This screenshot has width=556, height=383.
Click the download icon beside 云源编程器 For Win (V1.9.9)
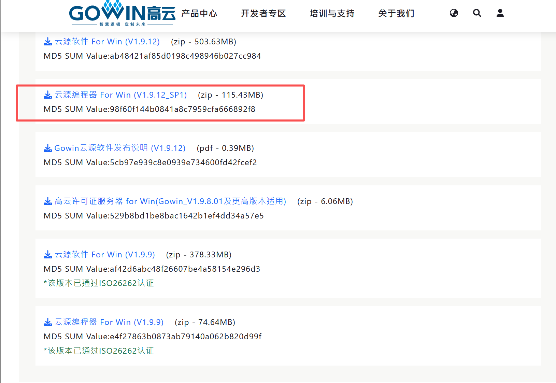[x=47, y=322]
